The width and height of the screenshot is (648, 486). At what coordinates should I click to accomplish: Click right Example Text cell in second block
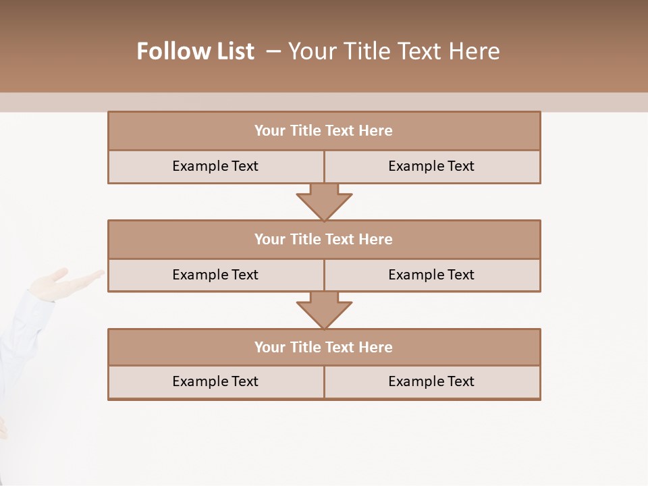(x=432, y=275)
